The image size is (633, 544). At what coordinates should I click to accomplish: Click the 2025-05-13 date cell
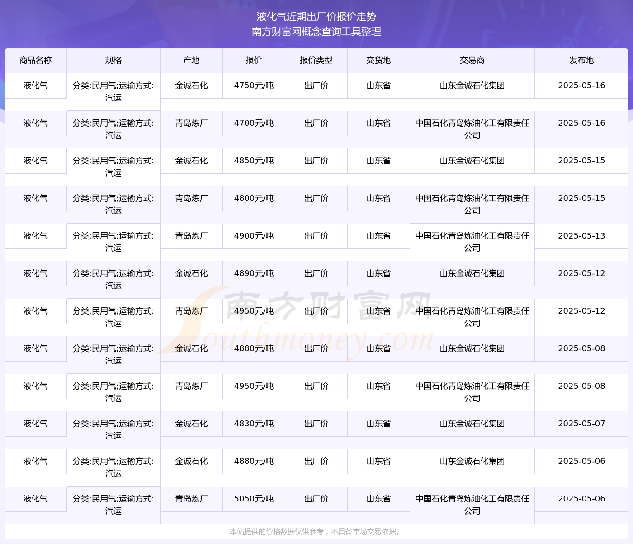[581, 236]
